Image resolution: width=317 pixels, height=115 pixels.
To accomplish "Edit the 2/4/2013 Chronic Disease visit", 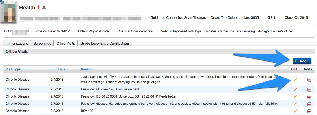I will (x=295, y=80).
